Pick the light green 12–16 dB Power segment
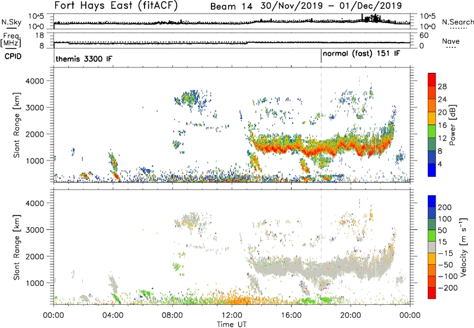The height and width of the screenshot is (328, 474). click(432, 131)
